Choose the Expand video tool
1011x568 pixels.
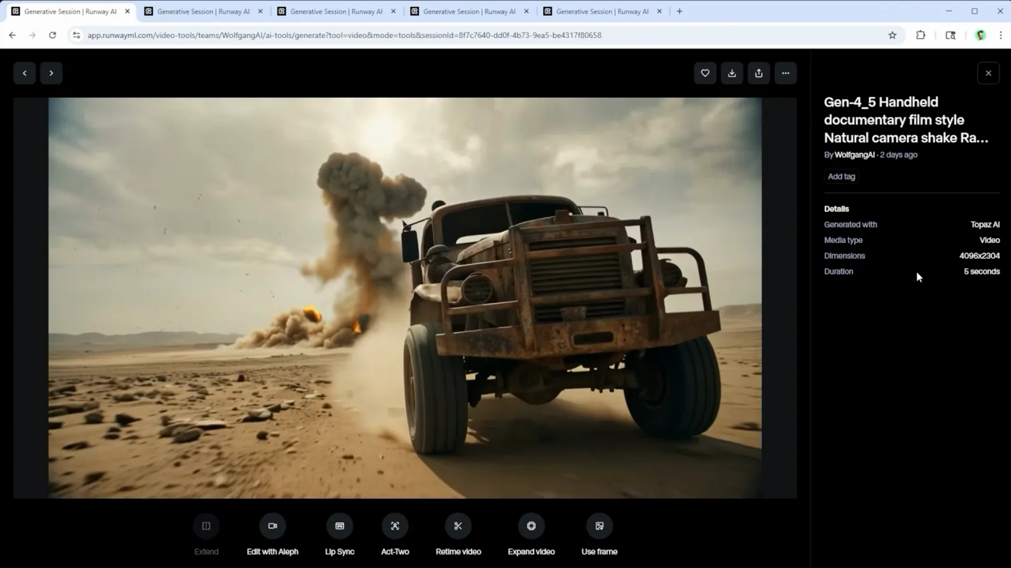531,526
